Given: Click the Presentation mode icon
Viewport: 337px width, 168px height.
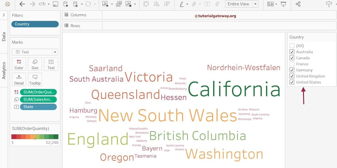Looking at the screenshot, I should [283, 4].
